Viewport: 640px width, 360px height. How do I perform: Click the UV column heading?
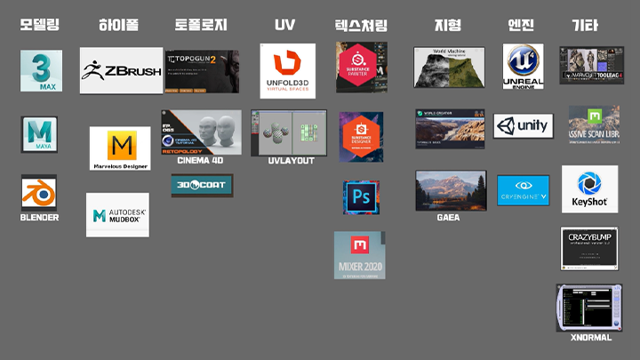pyautogui.click(x=285, y=25)
